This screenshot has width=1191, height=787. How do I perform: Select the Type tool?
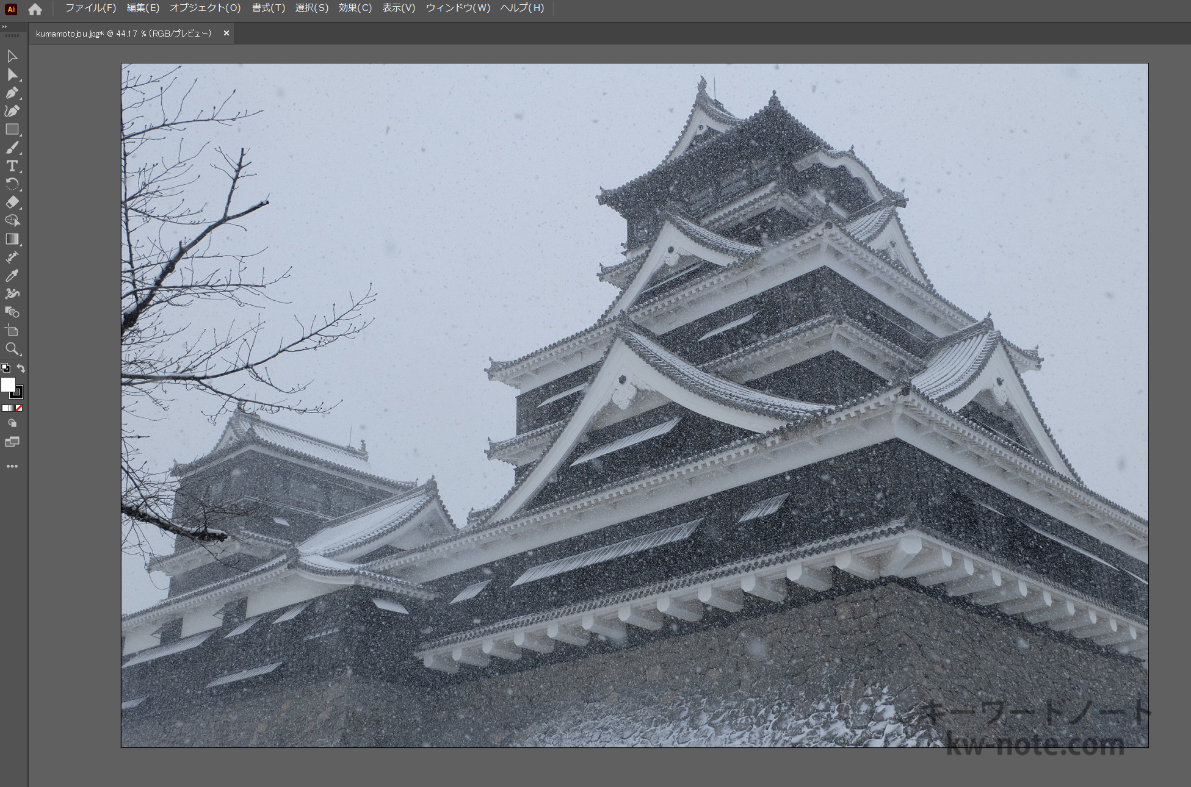(12, 166)
